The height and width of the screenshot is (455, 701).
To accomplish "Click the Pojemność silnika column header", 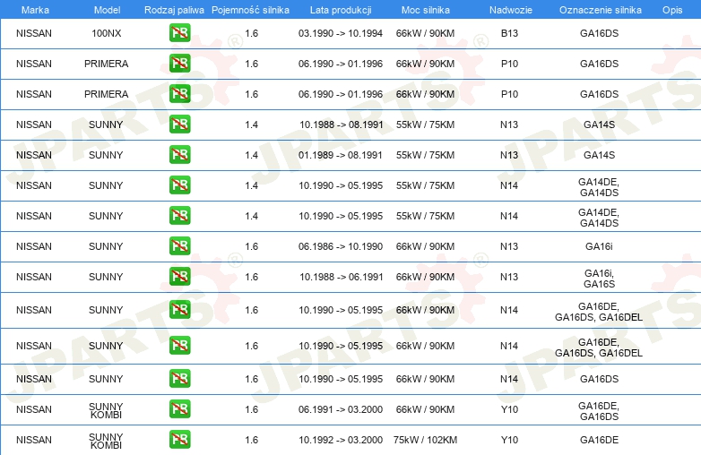I will (250, 10).
